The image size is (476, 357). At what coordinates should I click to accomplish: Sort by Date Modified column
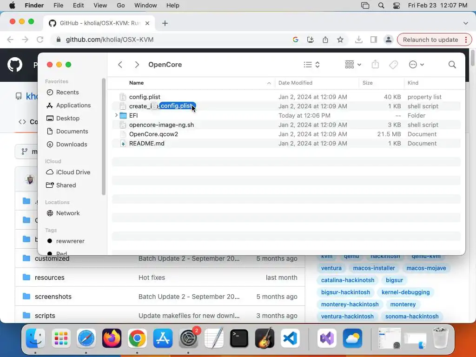click(x=295, y=83)
